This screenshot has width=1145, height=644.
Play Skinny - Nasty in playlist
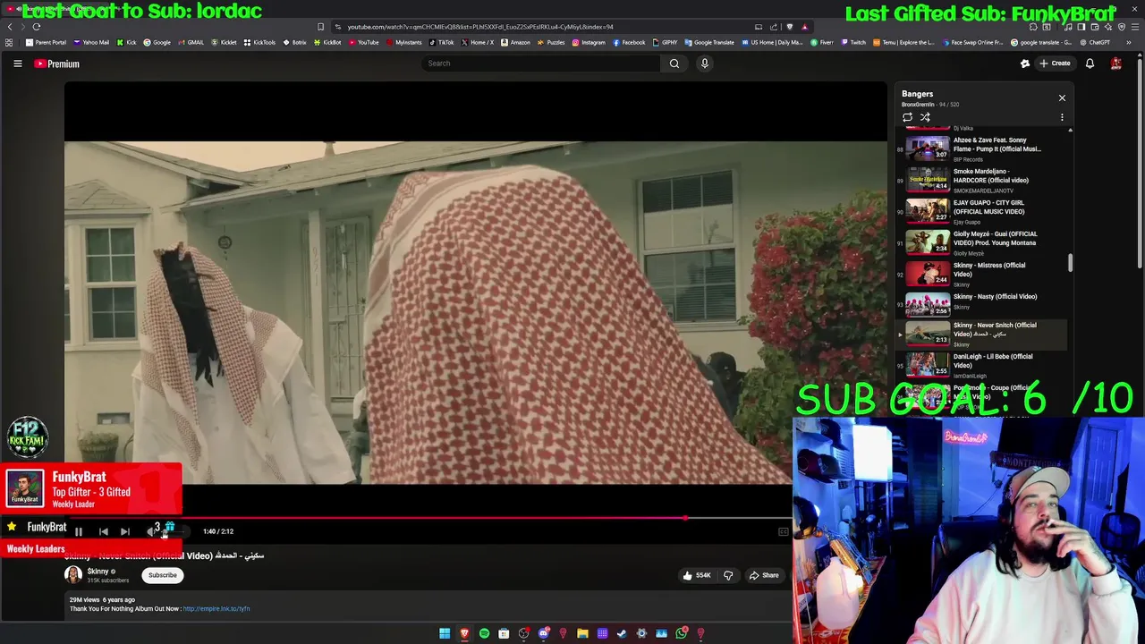point(982,303)
